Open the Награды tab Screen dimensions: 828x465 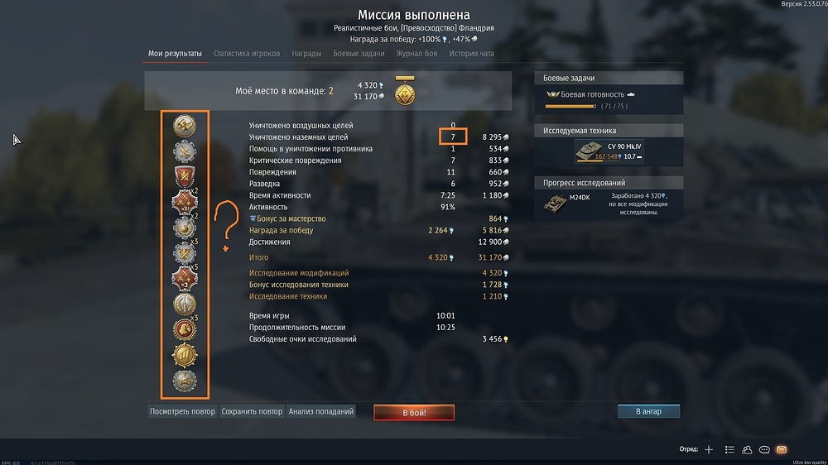click(306, 53)
